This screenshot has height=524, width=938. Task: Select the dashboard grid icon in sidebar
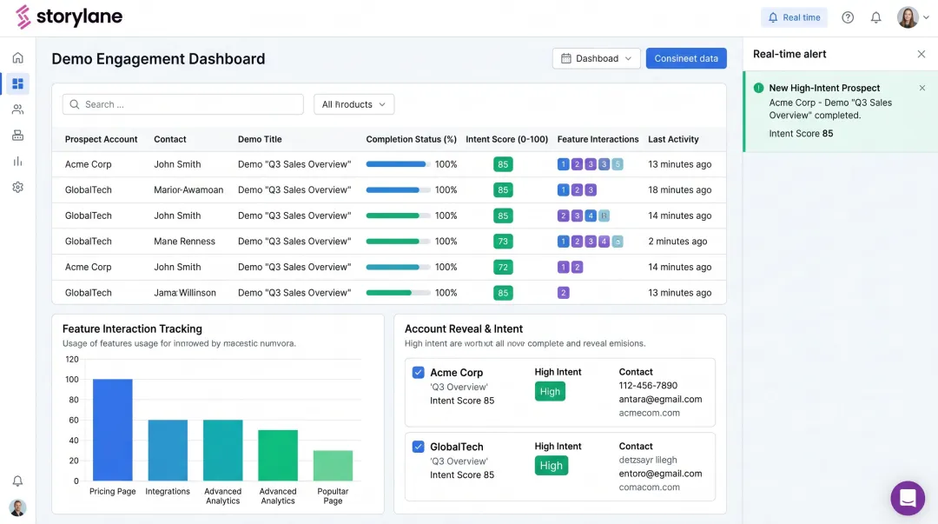18,83
